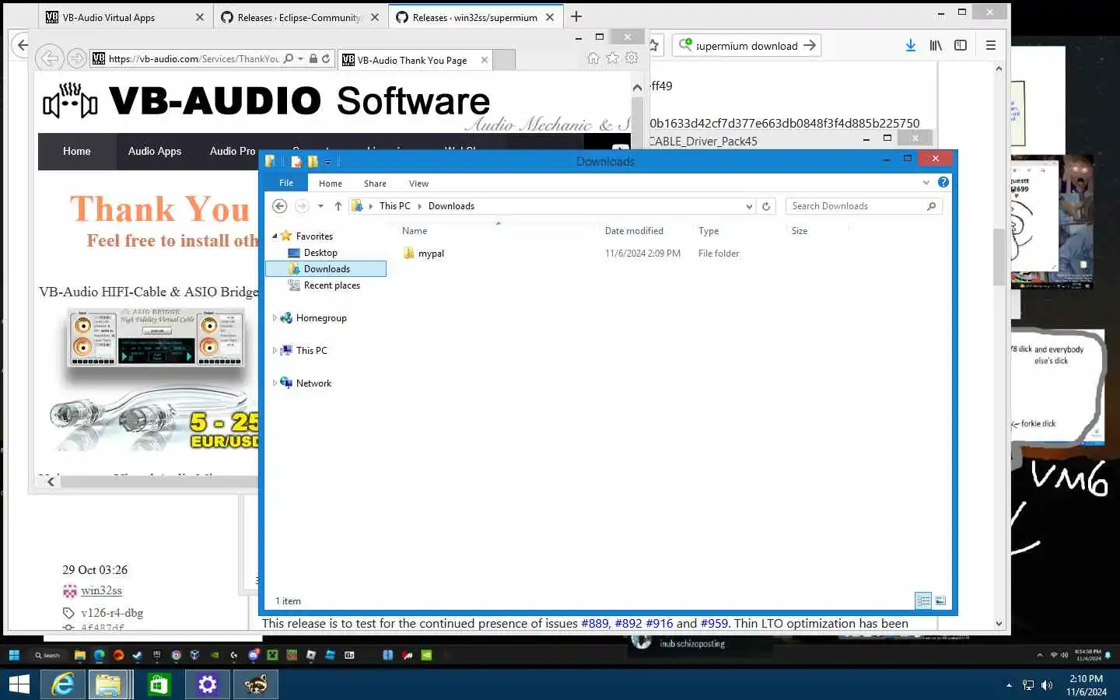1120x700 pixels.
Task: Expand the This PC tree node
Action: point(275,350)
